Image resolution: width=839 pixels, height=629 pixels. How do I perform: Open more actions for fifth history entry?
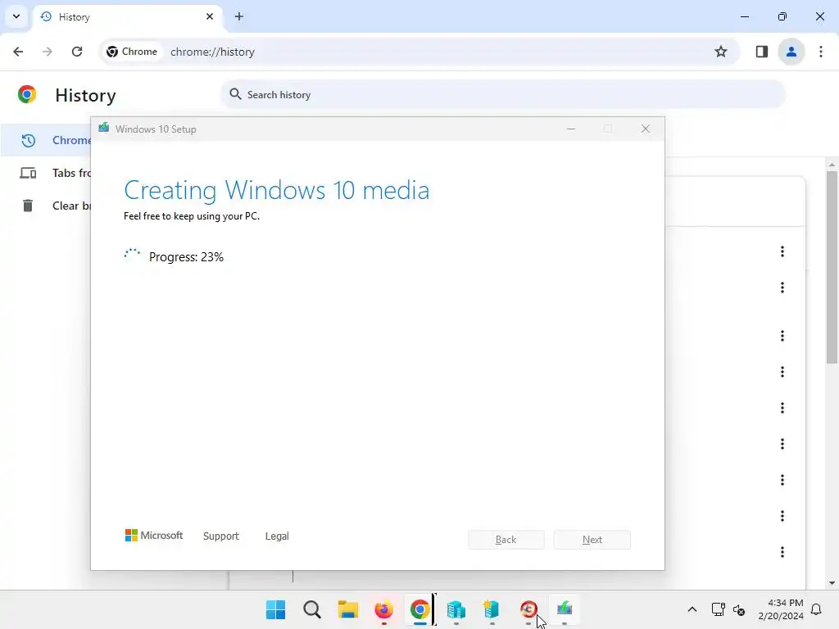coord(782,408)
